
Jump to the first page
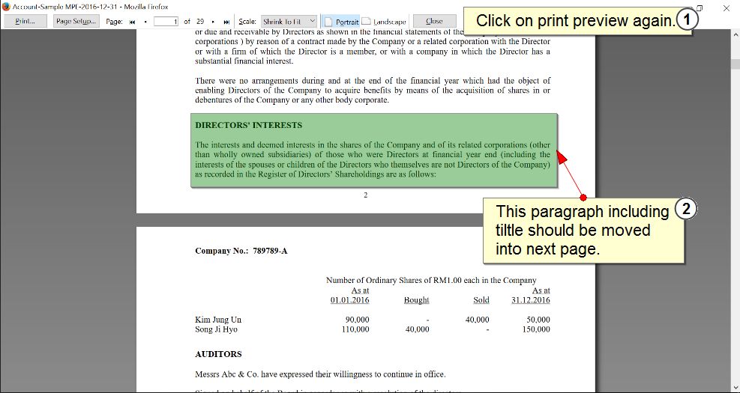[x=133, y=22]
